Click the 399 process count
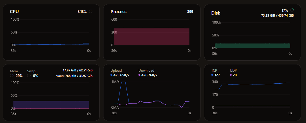This screenshot has height=123, width=306. [190, 12]
